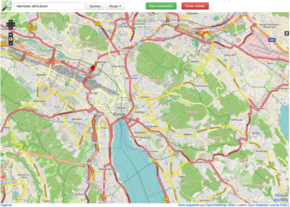Zoom out with the minus button
290x207 pixels.
(11, 43)
